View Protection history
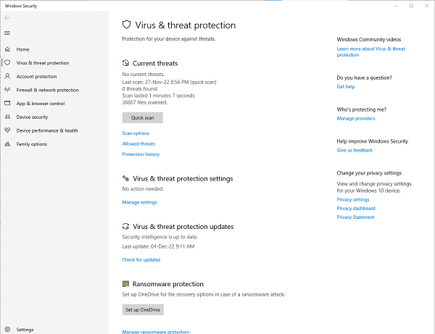Viewport: 435px width, 334px height. click(x=141, y=154)
